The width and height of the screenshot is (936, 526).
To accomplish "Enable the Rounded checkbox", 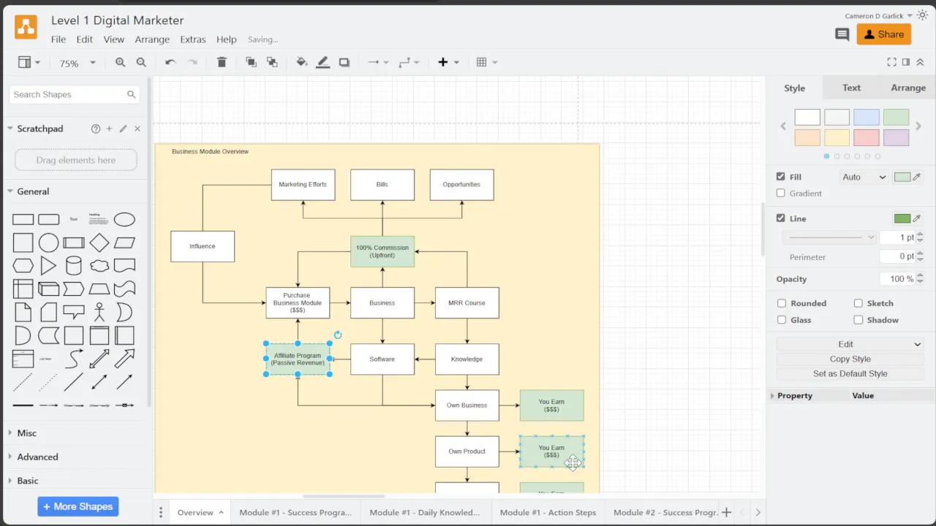I will point(782,303).
